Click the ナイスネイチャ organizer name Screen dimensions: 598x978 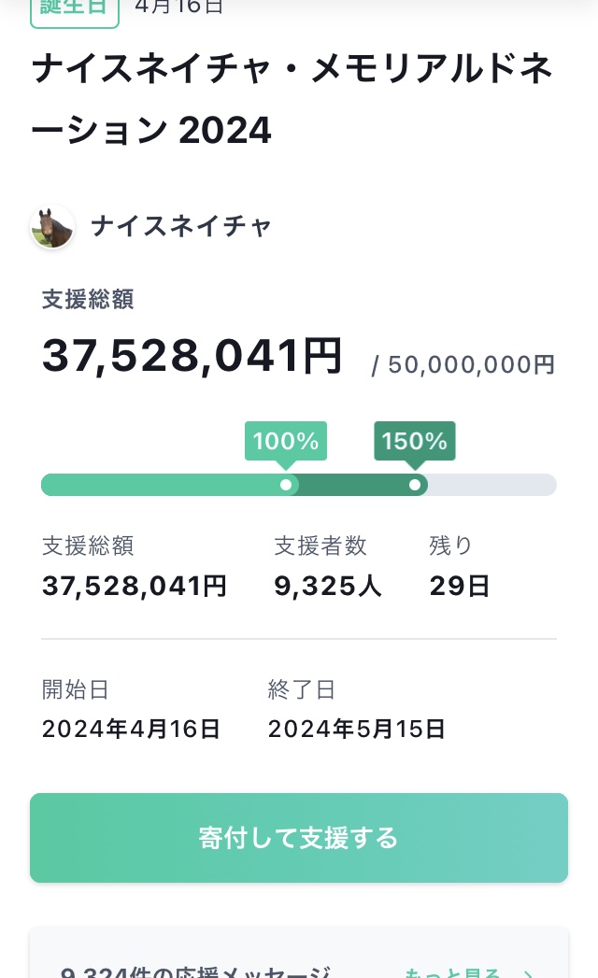click(x=181, y=226)
